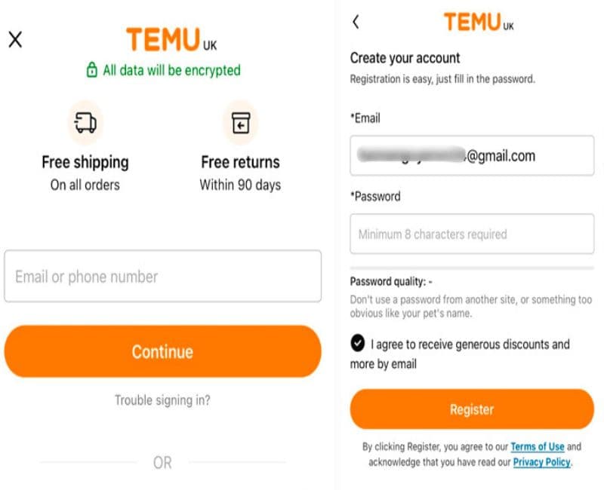Tap the back arrow on the registration screen
Screen dimensions: 604x490
[356, 22]
